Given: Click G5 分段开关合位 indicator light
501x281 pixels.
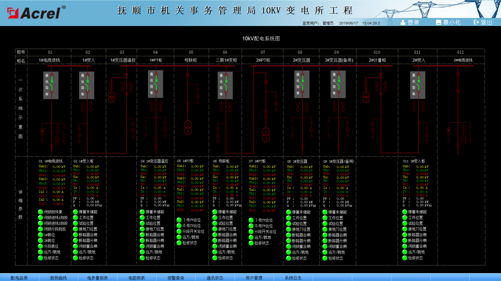Looking at the screenshot, I should click(179, 231).
